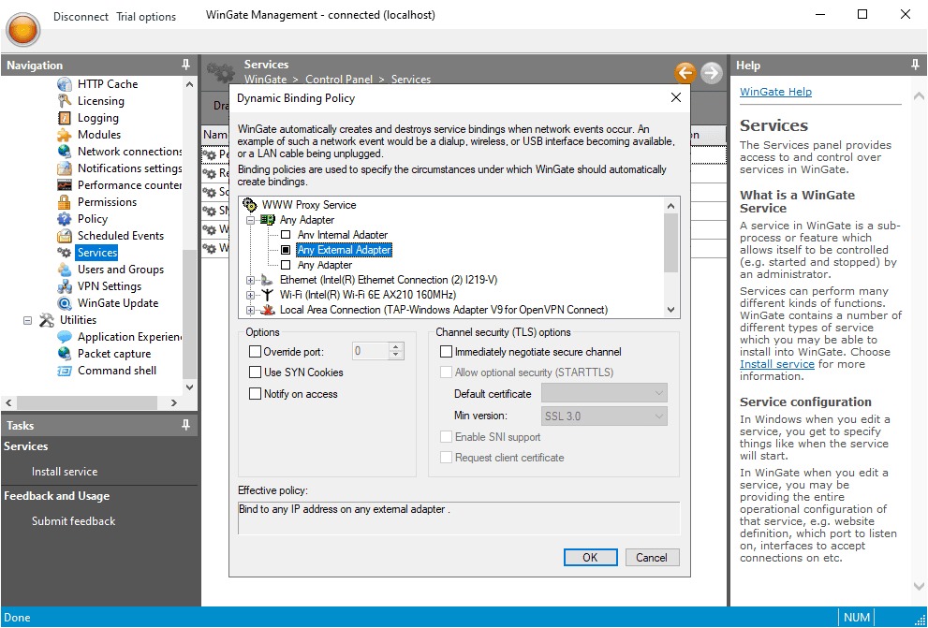This screenshot has height=628, width=928.
Task: Expand the Ethernet I219-V adapter node
Action: [250, 280]
